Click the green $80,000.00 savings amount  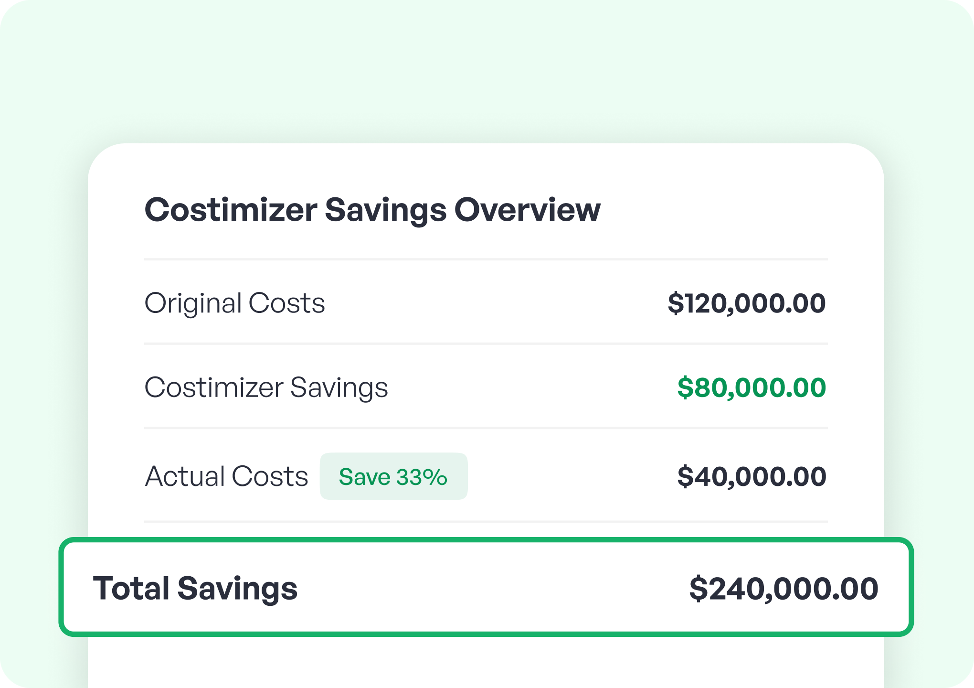(752, 387)
